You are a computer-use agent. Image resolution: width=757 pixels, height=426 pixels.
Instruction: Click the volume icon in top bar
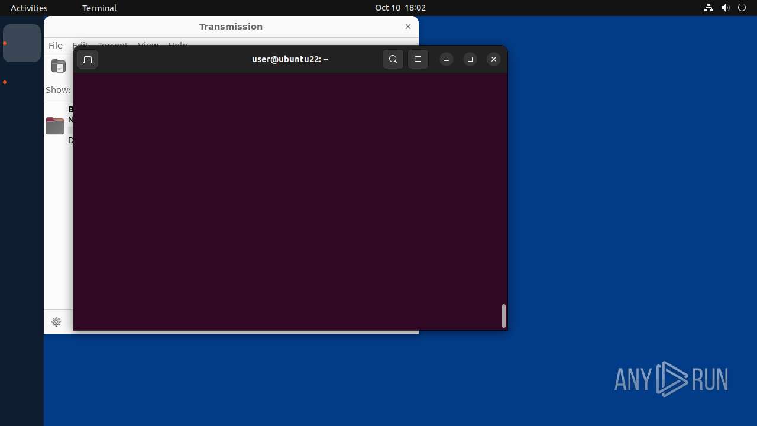[726, 8]
